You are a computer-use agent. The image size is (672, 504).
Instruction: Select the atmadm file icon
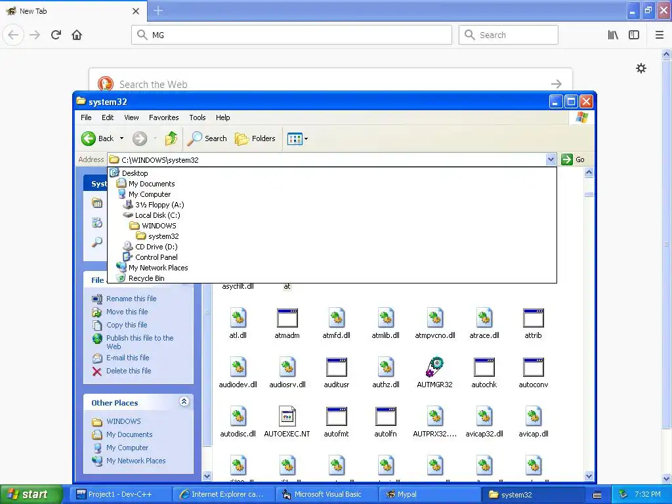coord(287,318)
